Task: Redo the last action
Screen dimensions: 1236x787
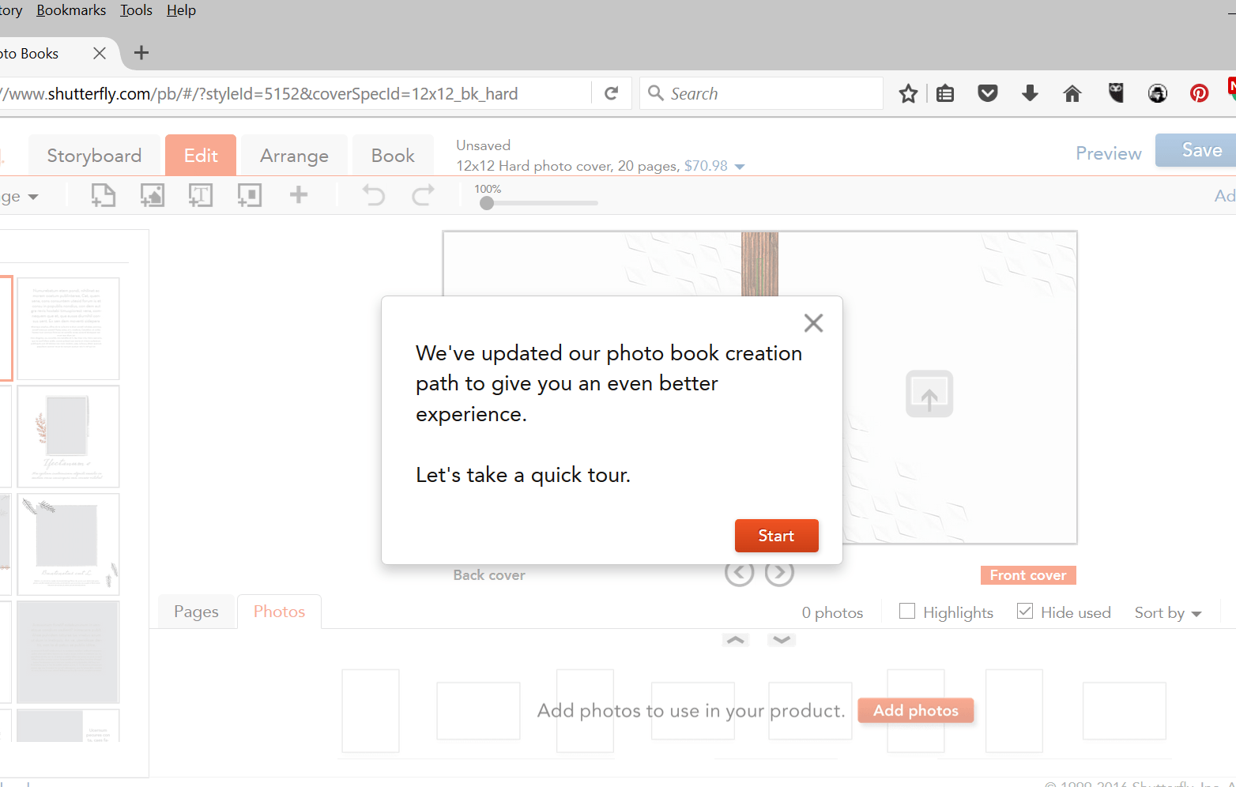Action: click(424, 194)
